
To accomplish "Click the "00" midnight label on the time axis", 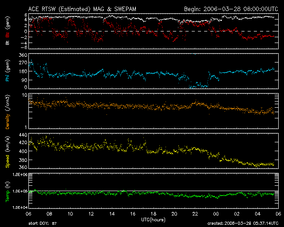I will (x=216, y=214).
